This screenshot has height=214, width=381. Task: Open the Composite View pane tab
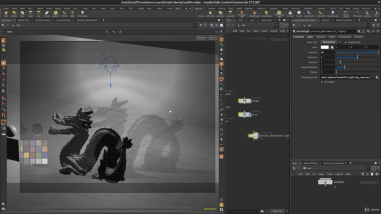tap(63, 20)
